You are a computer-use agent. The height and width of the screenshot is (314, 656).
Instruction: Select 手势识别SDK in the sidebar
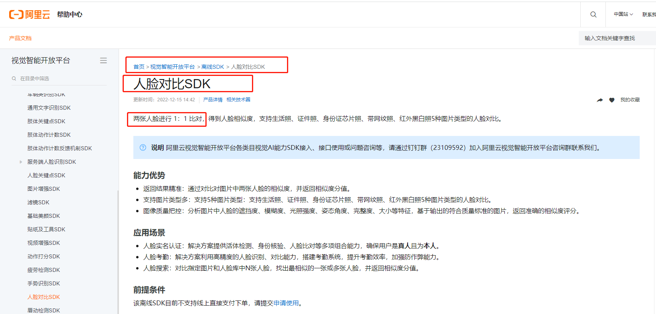[x=44, y=283]
